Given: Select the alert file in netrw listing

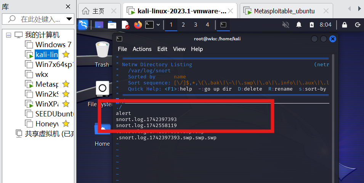Looking at the screenshot, I should 123,113.
